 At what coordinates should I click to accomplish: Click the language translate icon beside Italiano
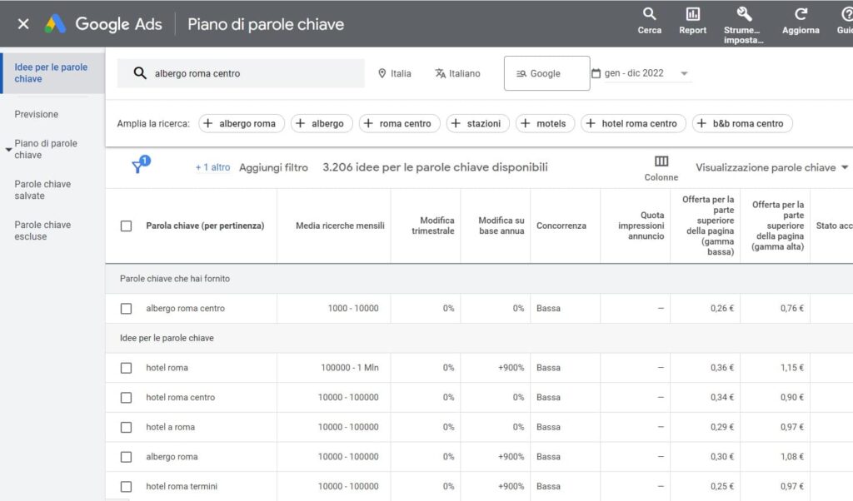440,73
